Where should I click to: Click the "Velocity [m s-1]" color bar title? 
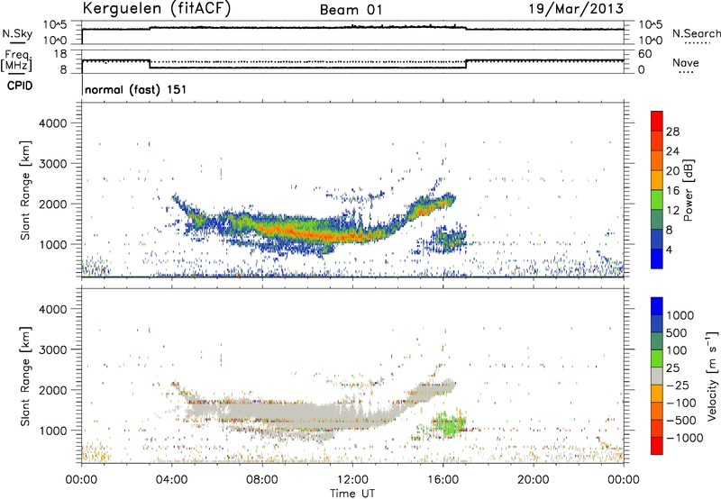pyautogui.click(x=712, y=376)
